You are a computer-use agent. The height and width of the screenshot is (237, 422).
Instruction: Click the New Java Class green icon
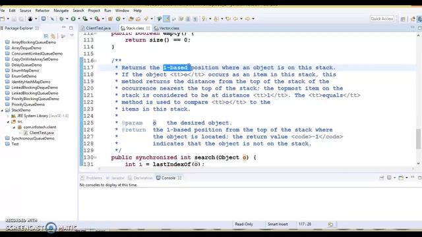tap(118, 19)
